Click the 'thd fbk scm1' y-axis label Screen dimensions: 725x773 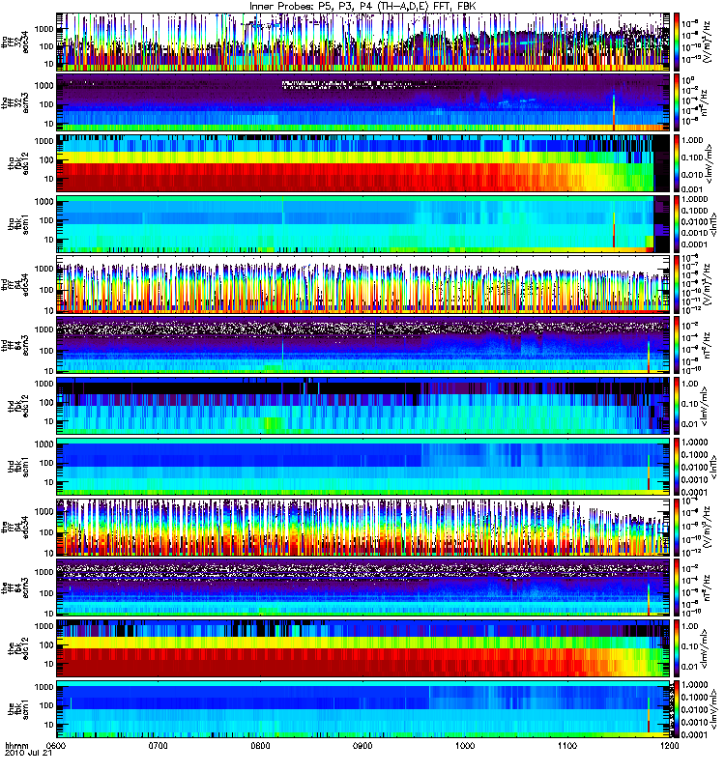click(18, 467)
